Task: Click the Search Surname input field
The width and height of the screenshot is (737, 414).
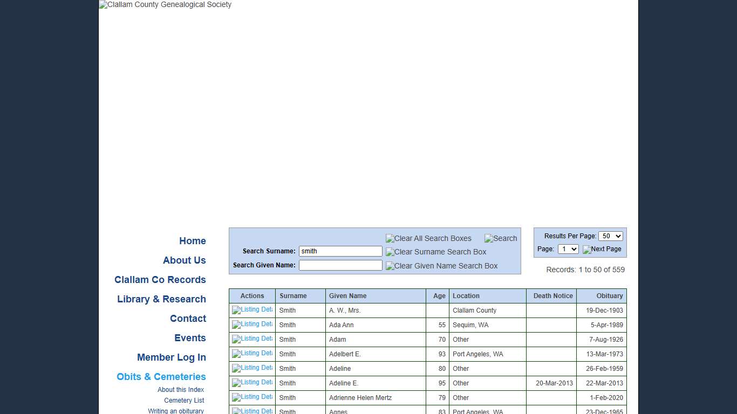Action: pos(340,251)
